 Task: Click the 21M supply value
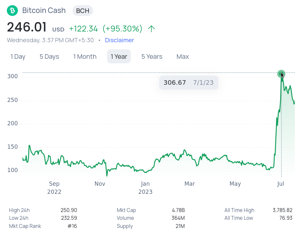pyautogui.click(x=180, y=226)
